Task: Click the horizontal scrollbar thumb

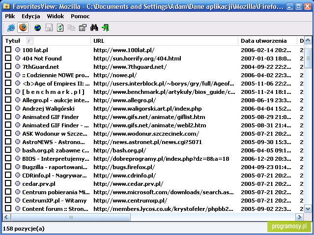Action: click(x=71, y=217)
